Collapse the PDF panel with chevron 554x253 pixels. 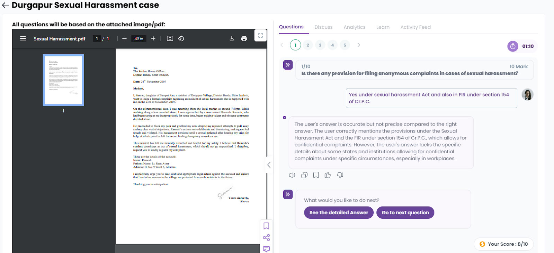pos(269,165)
